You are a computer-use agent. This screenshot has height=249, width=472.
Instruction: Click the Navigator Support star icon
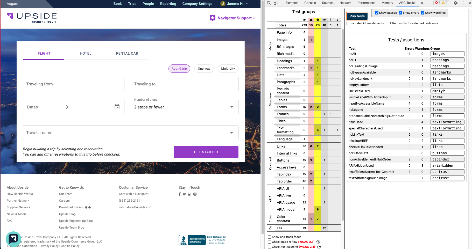point(213,18)
